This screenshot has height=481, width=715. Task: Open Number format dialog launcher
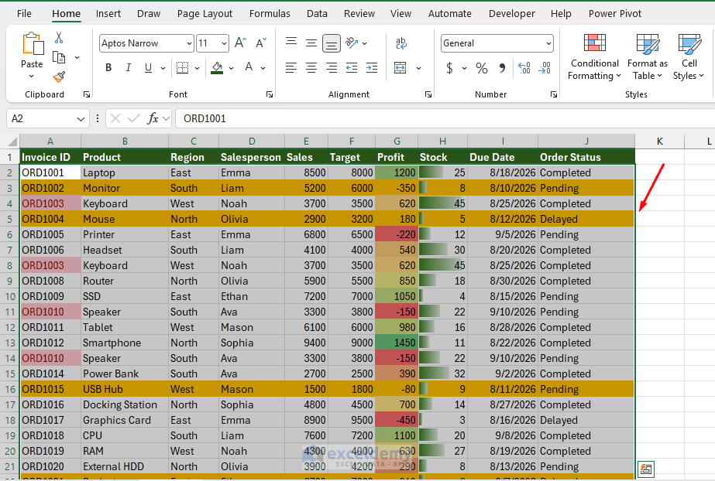coord(554,94)
